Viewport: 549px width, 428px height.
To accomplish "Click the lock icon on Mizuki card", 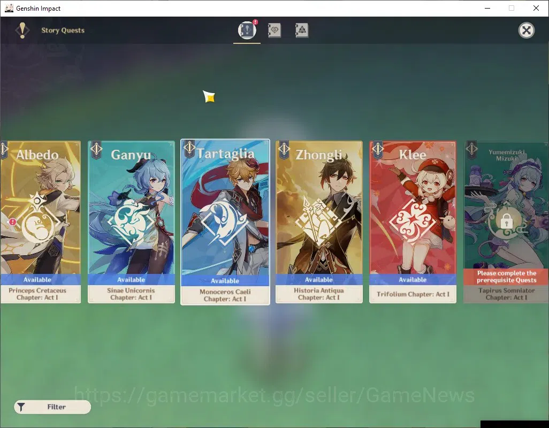I will click(506, 221).
